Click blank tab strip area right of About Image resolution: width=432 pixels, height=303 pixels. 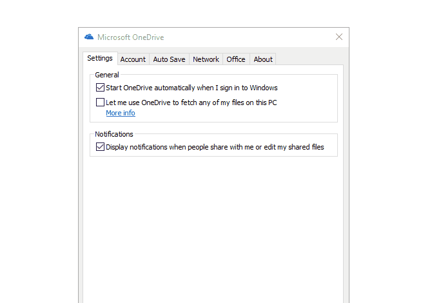coord(309,59)
